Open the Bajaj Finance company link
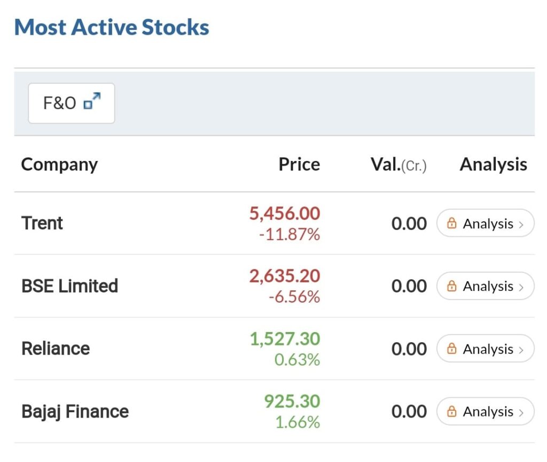This screenshot has height=462, width=547. click(75, 411)
